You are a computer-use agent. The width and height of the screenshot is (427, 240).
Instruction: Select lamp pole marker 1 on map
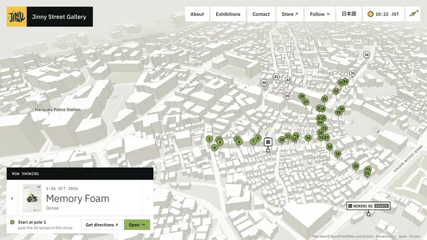[x=209, y=139]
